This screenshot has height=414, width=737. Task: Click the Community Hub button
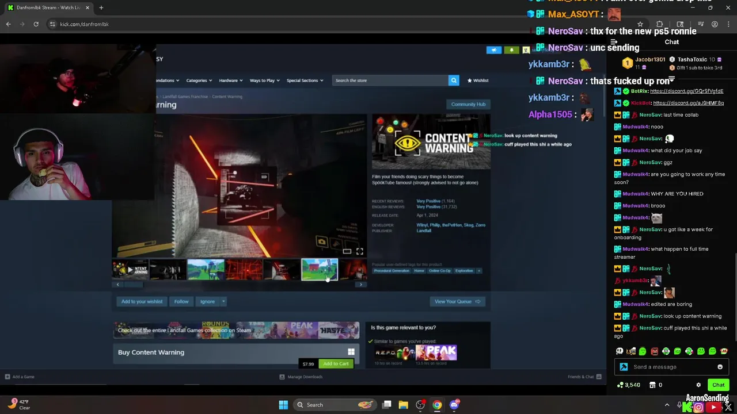(x=468, y=104)
